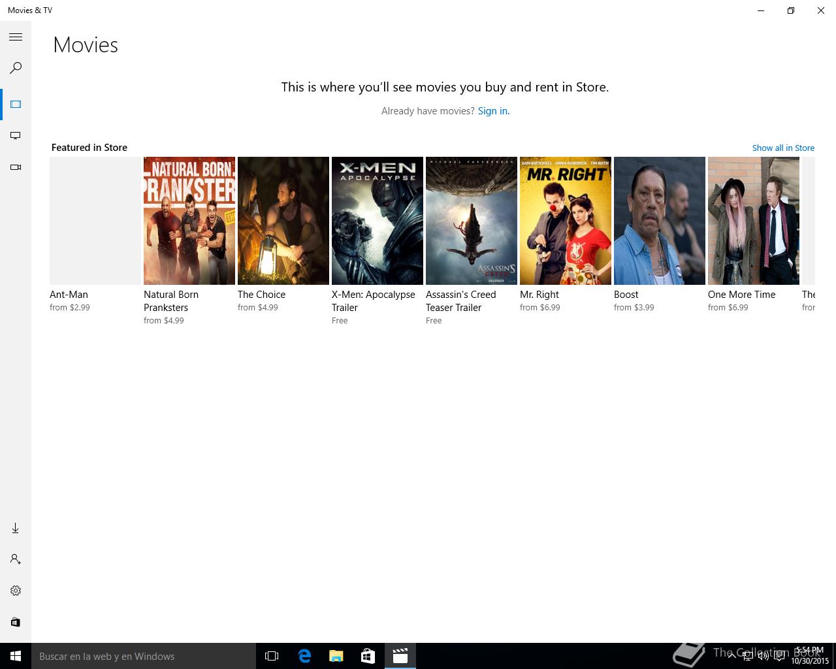The image size is (836, 669).
Task: Open the Settings gear icon
Action: click(x=16, y=591)
